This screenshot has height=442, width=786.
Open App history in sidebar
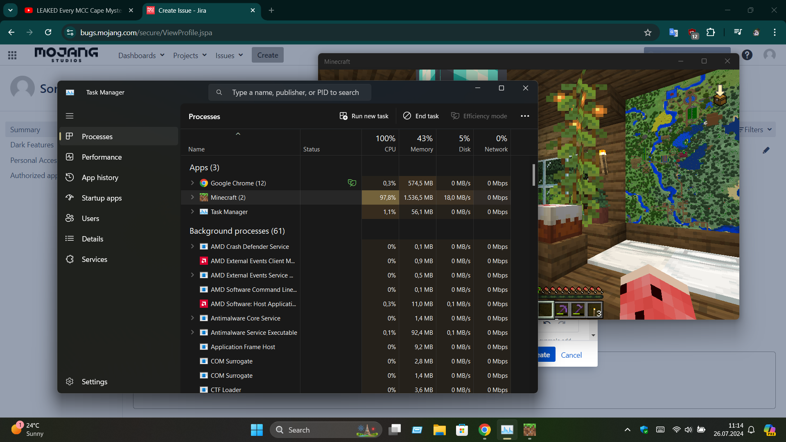(99, 178)
